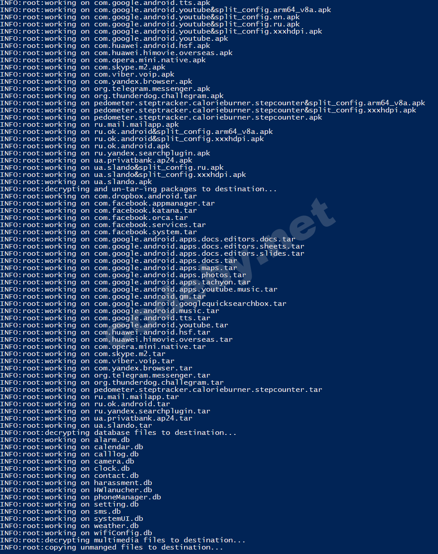Select the wifiConfig.db log line
The width and height of the screenshot is (438, 554).
point(76,533)
